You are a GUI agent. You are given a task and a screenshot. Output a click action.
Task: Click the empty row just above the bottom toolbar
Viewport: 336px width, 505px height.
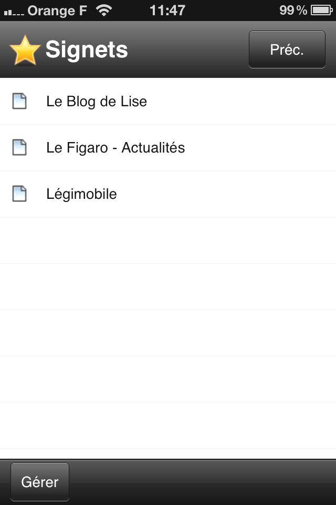(168, 426)
